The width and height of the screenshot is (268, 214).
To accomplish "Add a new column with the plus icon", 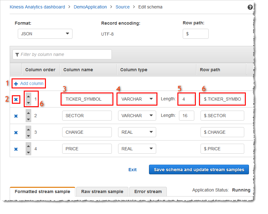I will pos(28,83).
